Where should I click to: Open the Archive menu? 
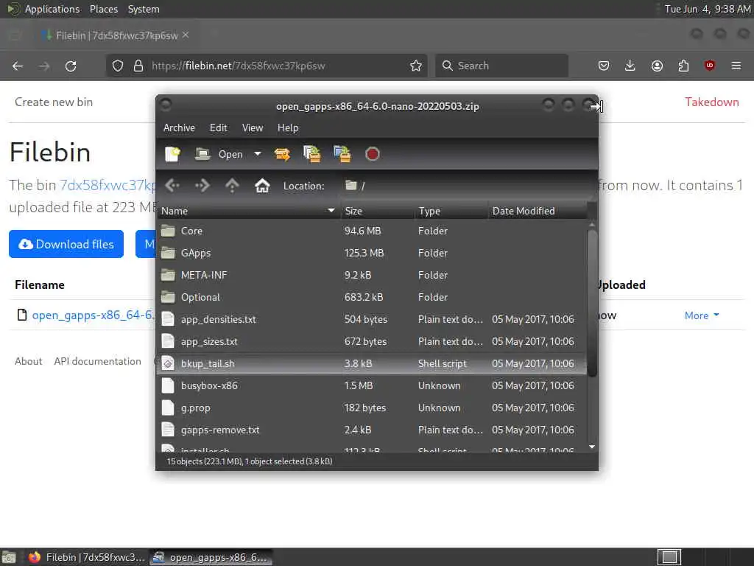click(179, 127)
